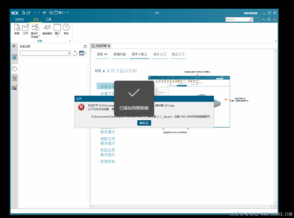Click the search magnifier icon
Screen dimensions: 294x218
251,19
